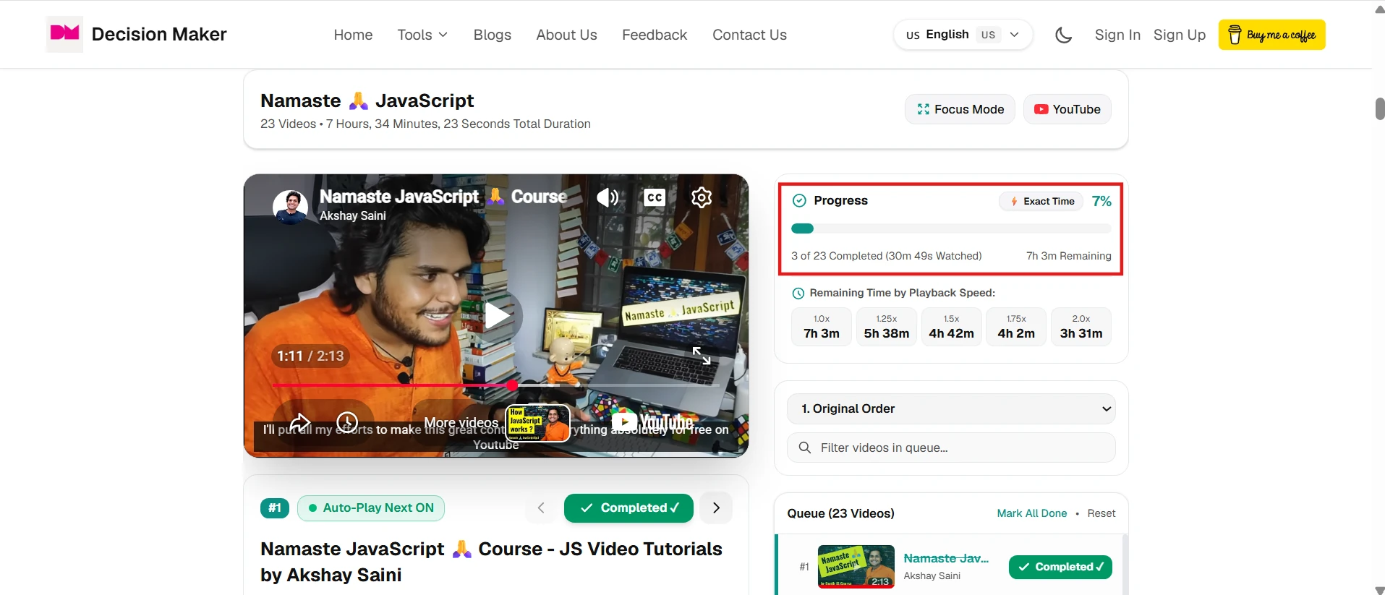Image resolution: width=1385 pixels, height=595 pixels.
Task: Open the More videos suggested thumbnail
Action: tap(537, 423)
